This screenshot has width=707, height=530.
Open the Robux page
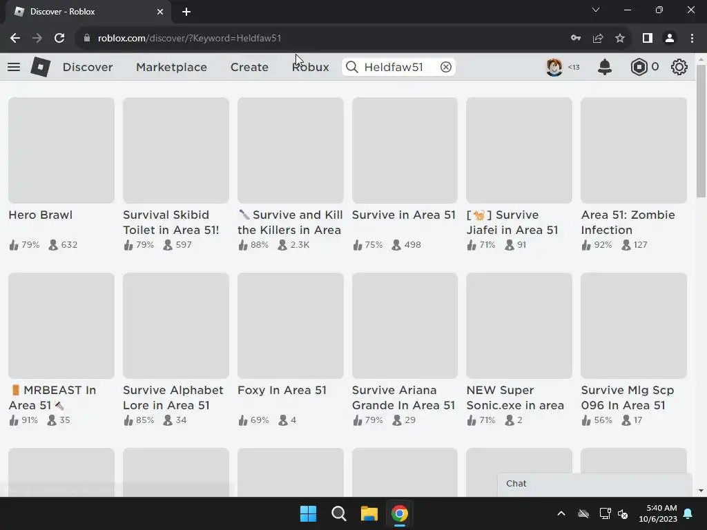click(310, 67)
